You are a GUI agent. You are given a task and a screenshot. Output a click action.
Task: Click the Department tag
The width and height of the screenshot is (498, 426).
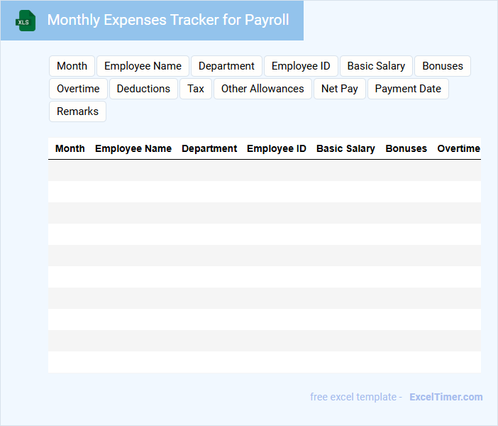click(x=226, y=66)
